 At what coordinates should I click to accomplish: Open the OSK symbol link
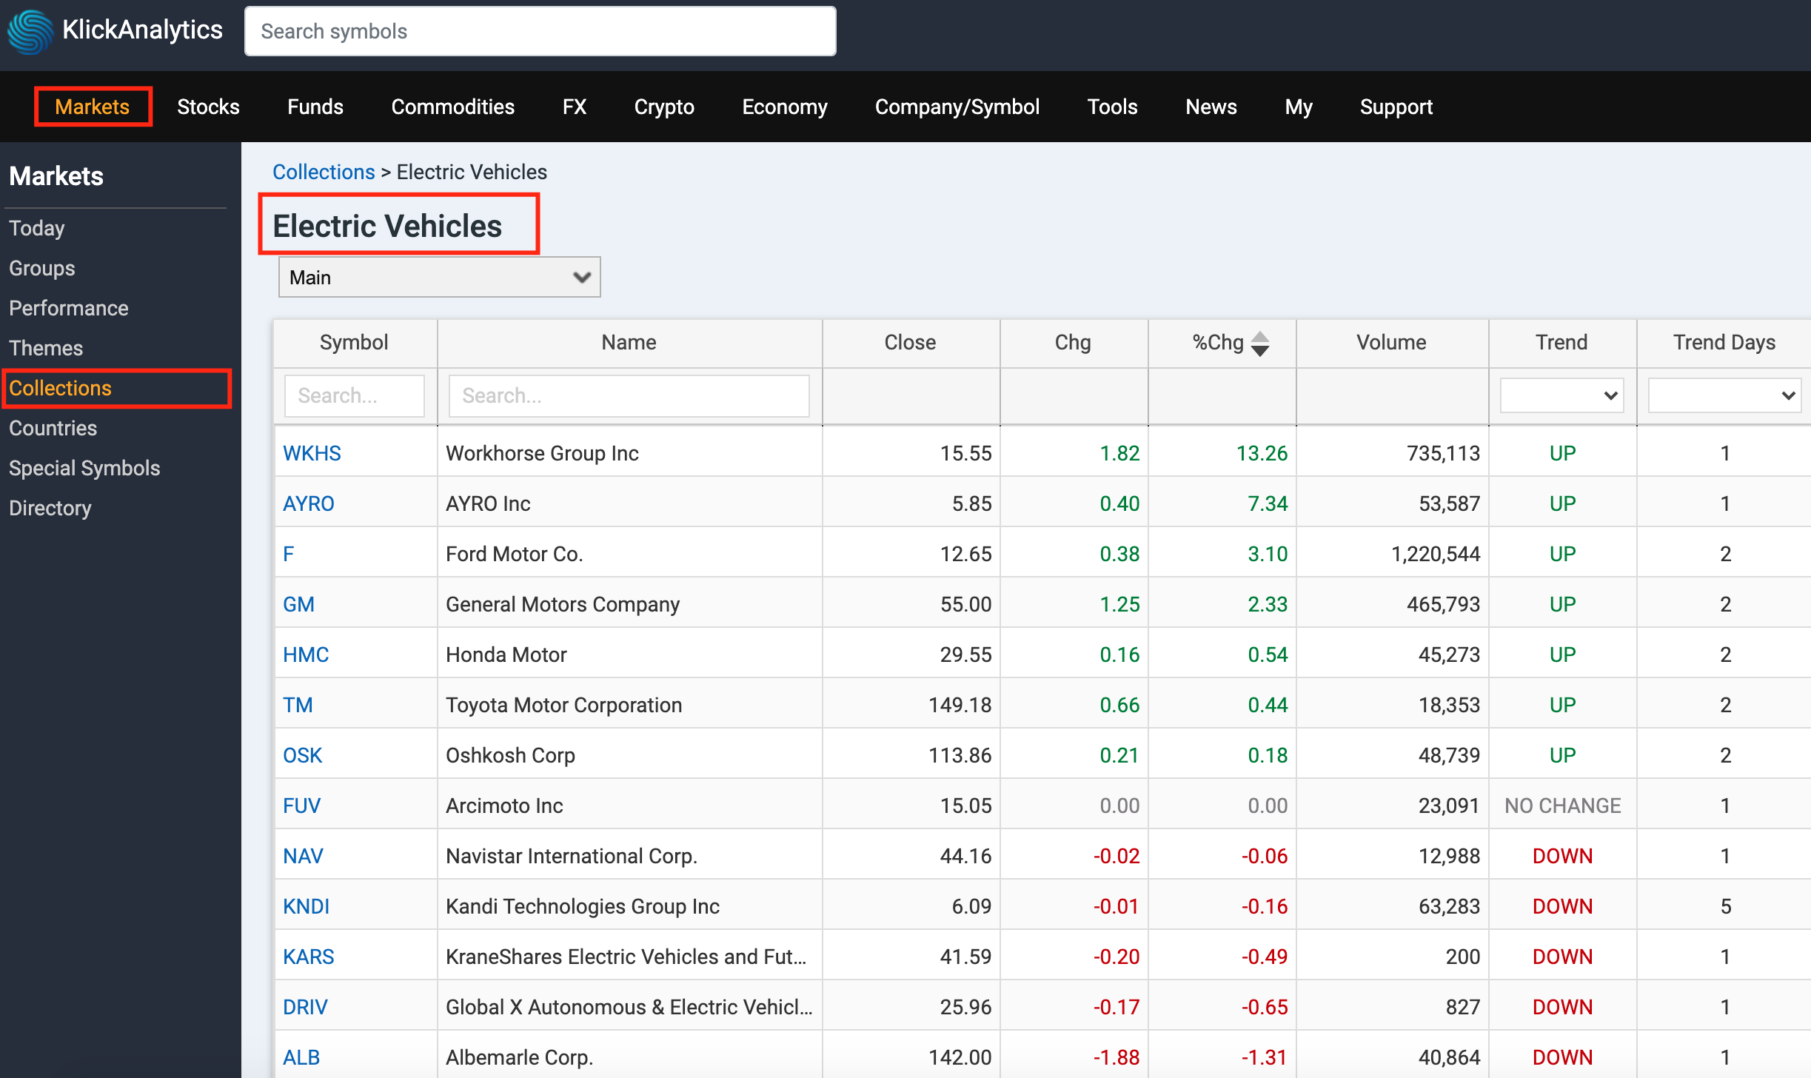(302, 755)
